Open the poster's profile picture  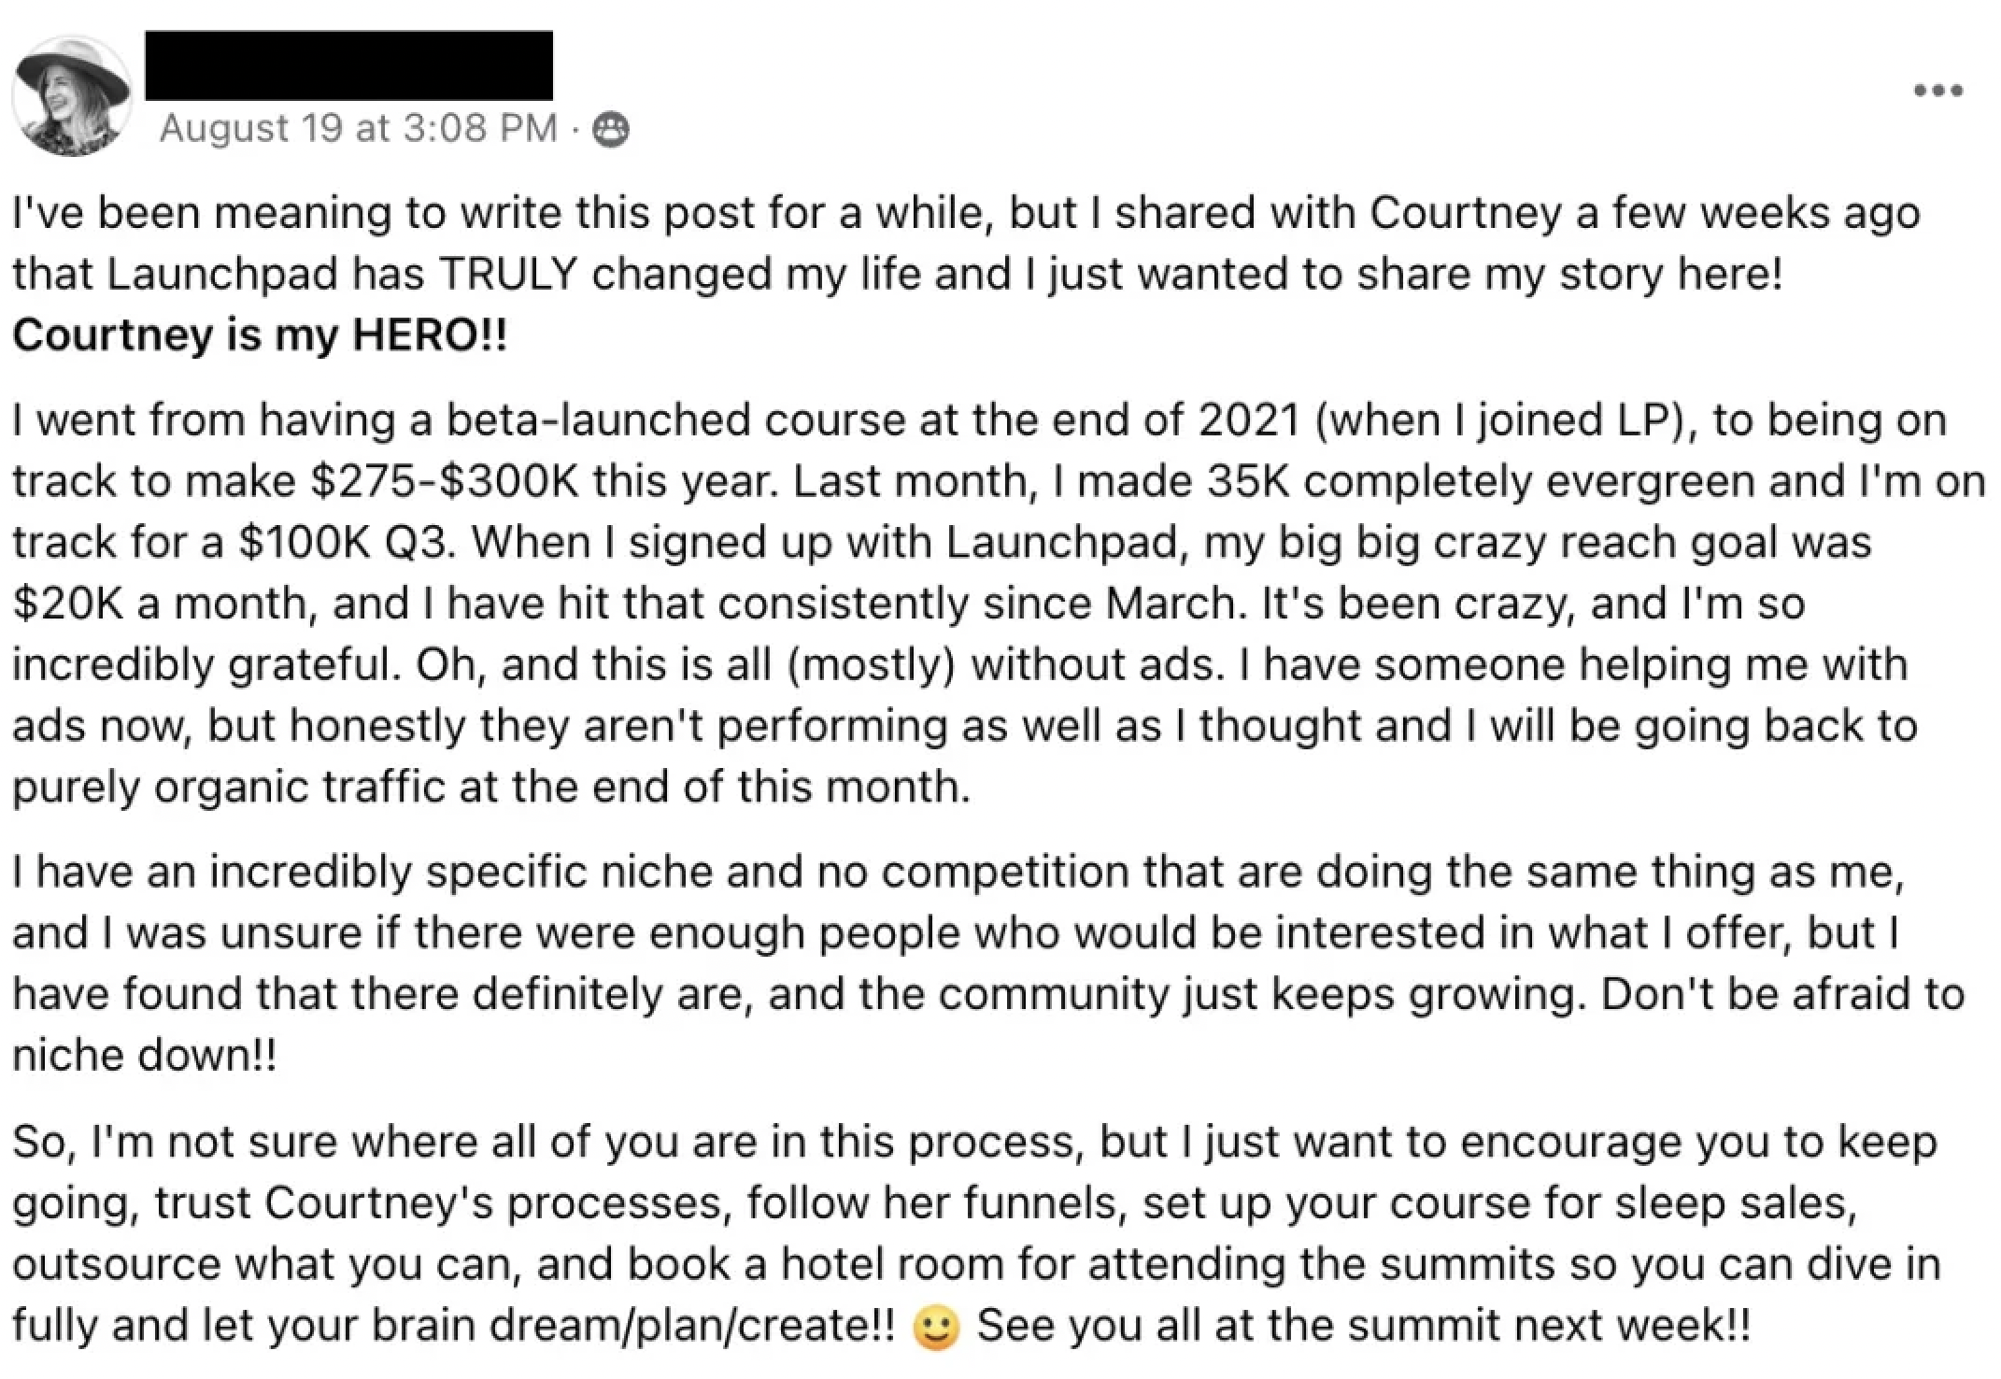(72, 93)
